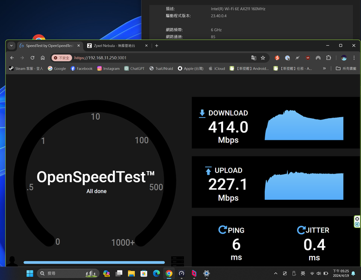Go back to the previous page
The height and width of the screenshot is (280, 361).
(12, 58)
